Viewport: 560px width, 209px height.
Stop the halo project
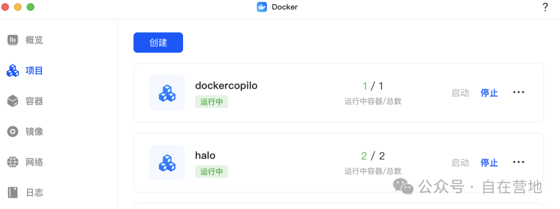coord(489,163)
